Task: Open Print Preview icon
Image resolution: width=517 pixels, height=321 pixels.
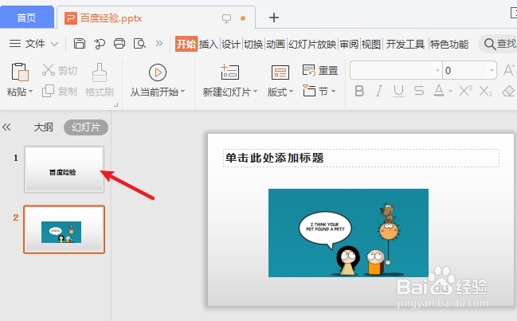Action: (139, 44)
